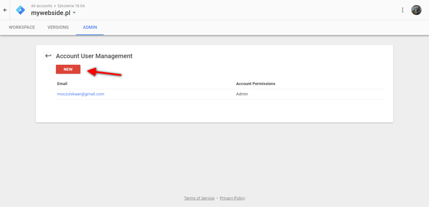Open the three-dot more options menu
Screen dimensions: 429x207
point(403,10)
